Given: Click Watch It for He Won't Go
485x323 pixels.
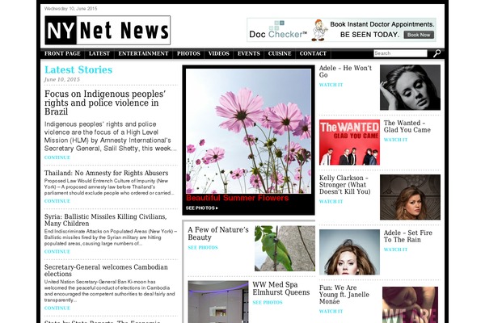Looking at the screenshot, I should pos(331,85).
